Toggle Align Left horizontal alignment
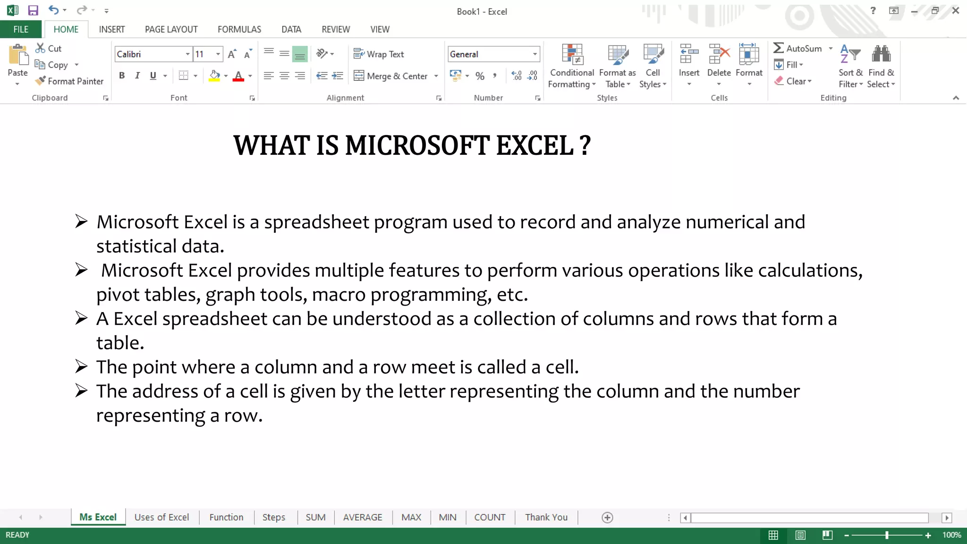967x544 pixels. click(x=269, y=76)
